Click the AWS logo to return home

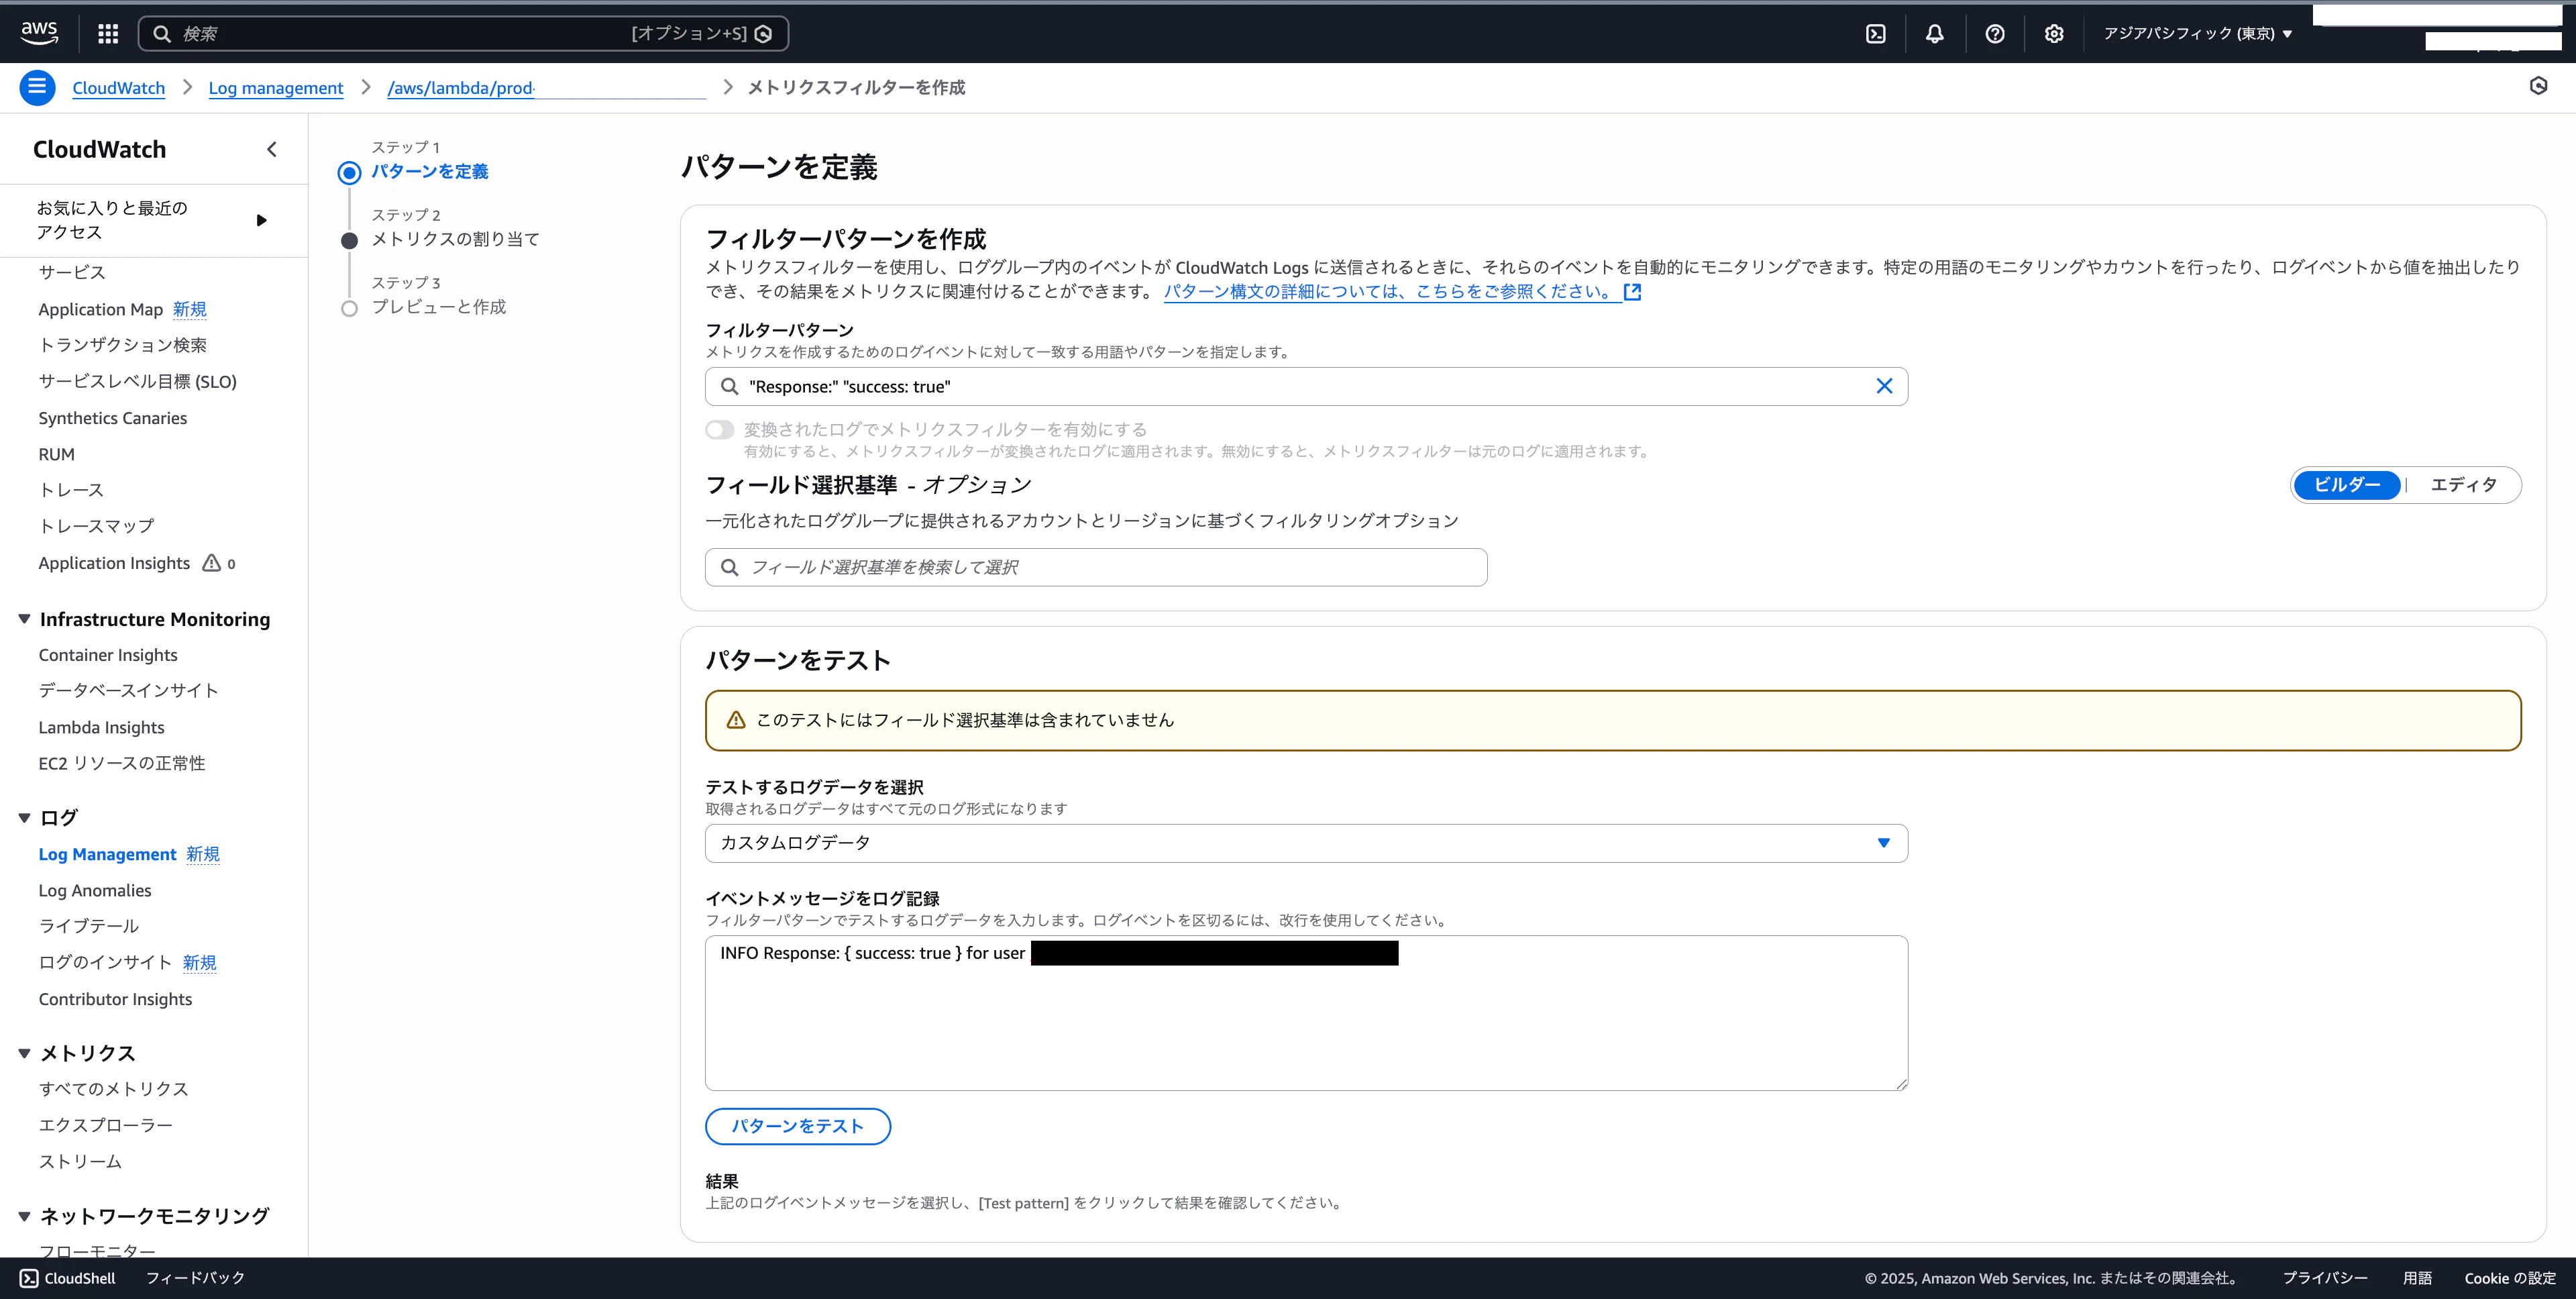39,33
